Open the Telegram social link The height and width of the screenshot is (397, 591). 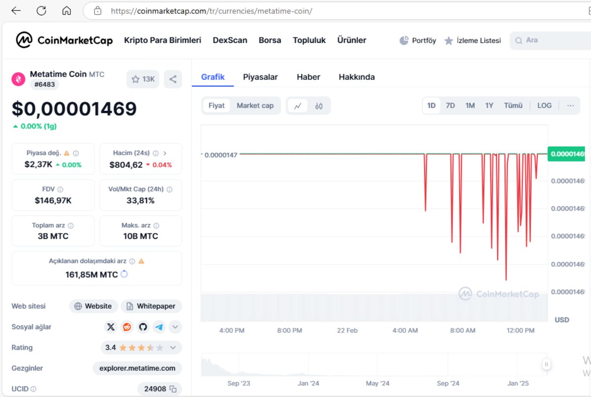click(159, 327)
